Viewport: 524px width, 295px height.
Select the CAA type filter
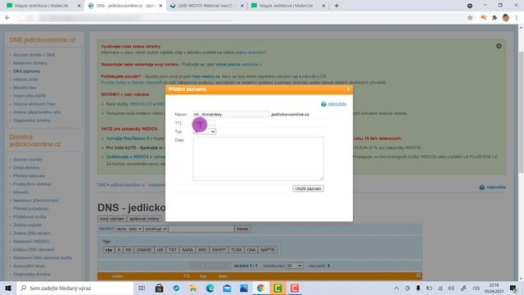click(251, 250)
